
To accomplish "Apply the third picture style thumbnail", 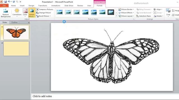I will point(77,12).
